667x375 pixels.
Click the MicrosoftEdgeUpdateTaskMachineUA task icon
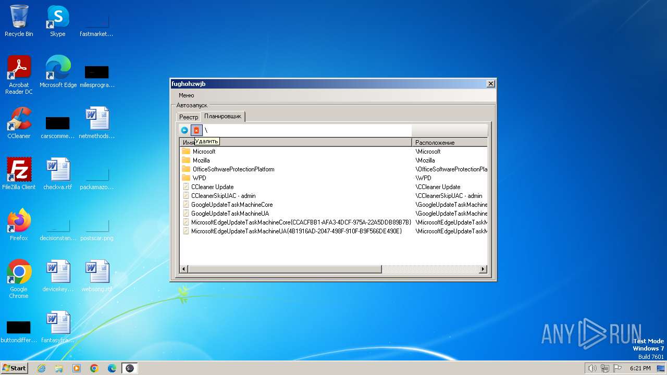[x=186, y=231]
